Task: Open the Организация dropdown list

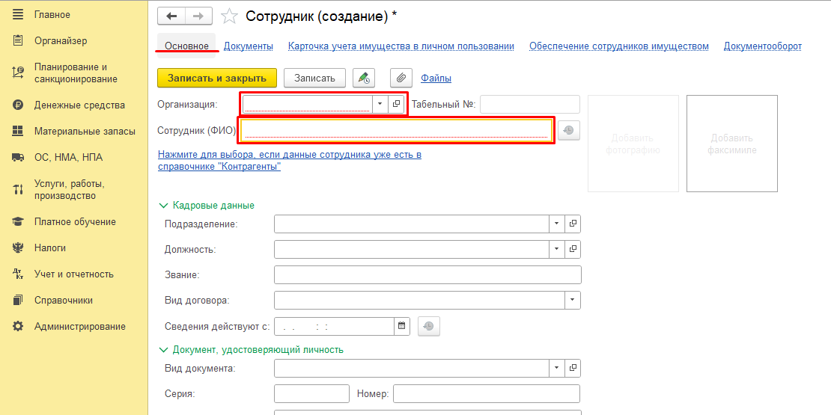Action: pos(380,104)
